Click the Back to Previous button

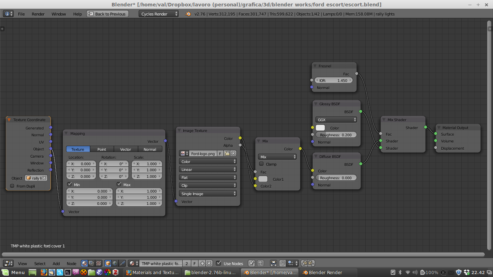tap(107, 14)
